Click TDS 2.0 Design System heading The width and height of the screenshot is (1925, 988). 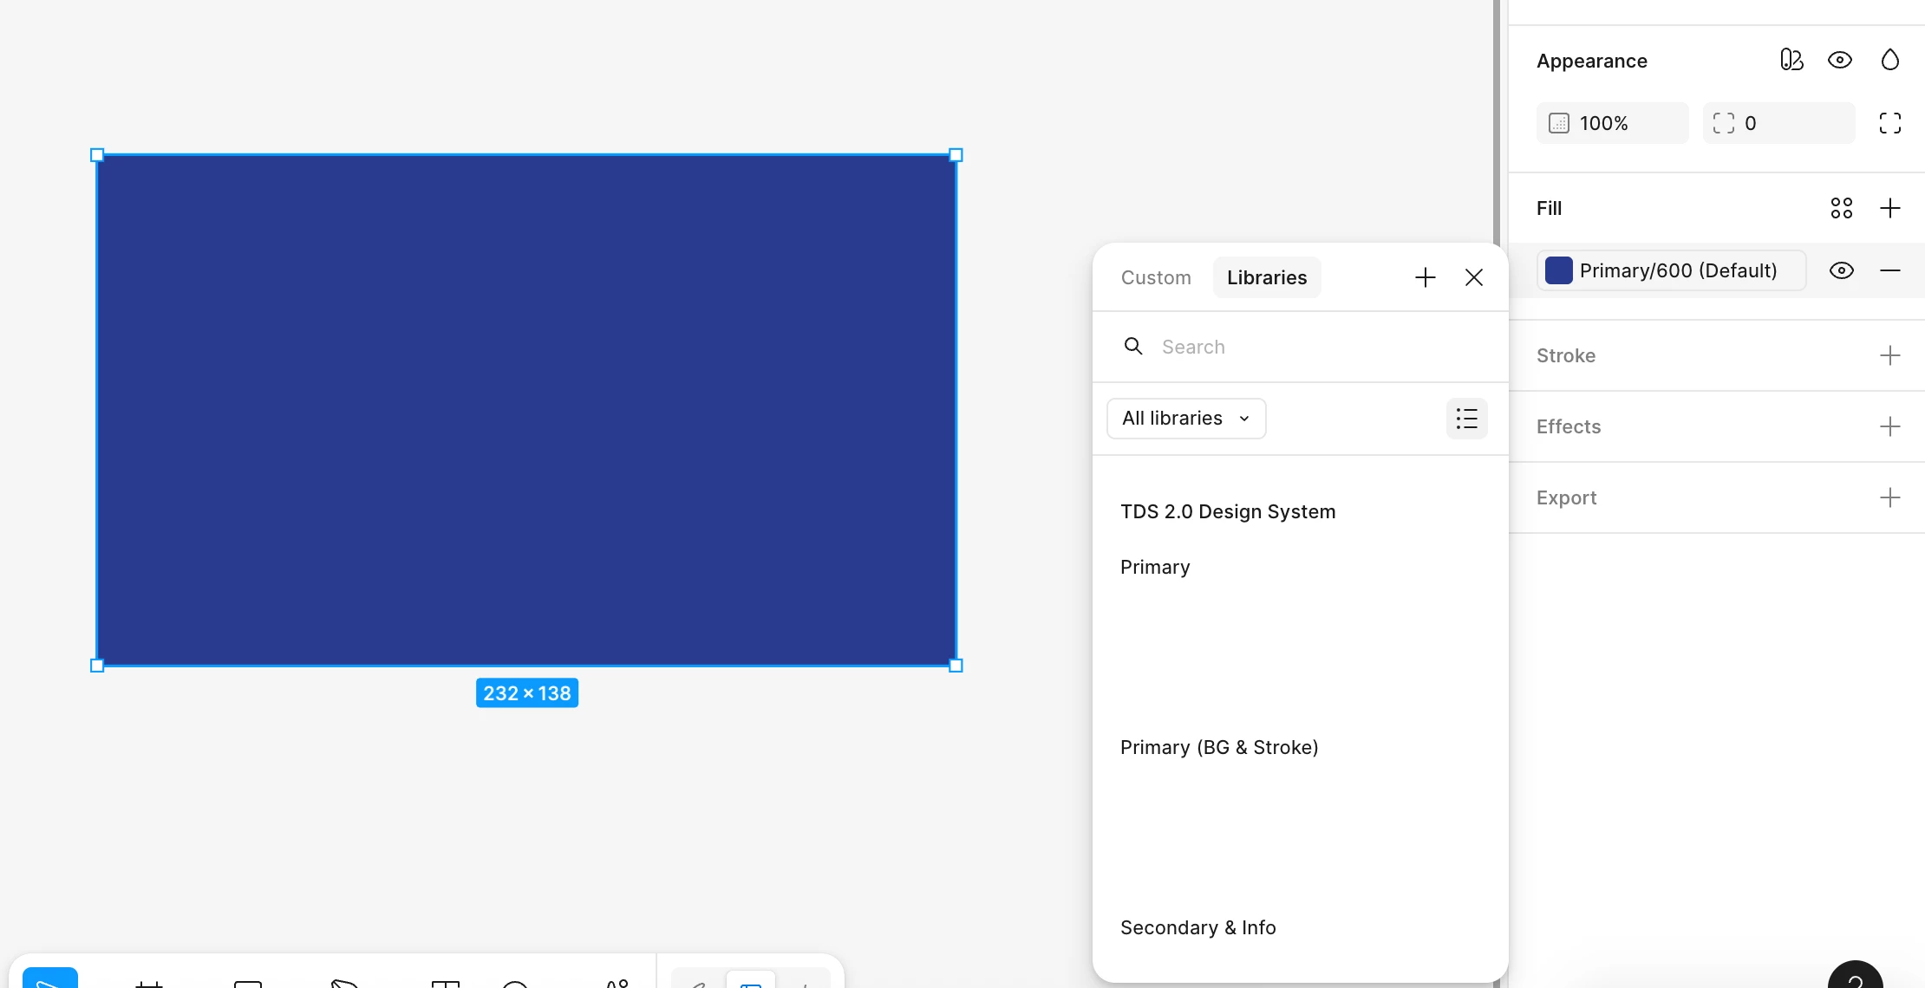(x=1228, y=511)
